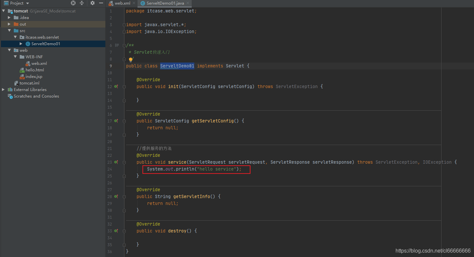Click the index.jsp file icon
Image resolution: width=474 pixels, height=257 pixels.
tap(22, 77)
